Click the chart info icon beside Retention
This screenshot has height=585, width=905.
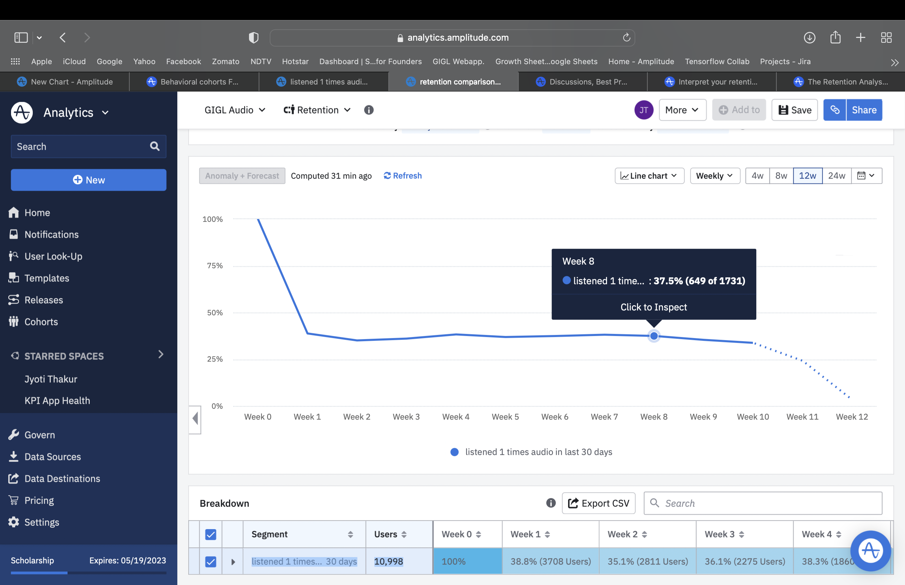tap(368, 110)
